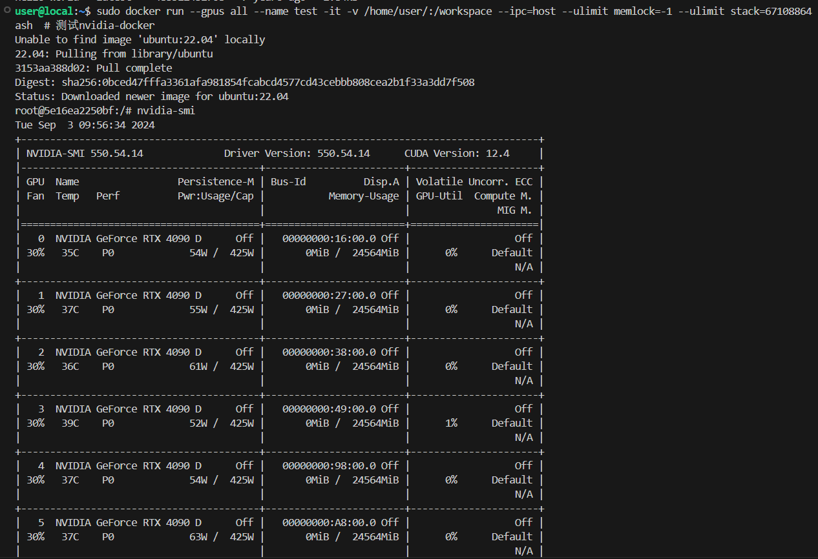Click the '35C' temperature of GPU 0
Screen dimensions: 818x559
click(x=70, y=253)
